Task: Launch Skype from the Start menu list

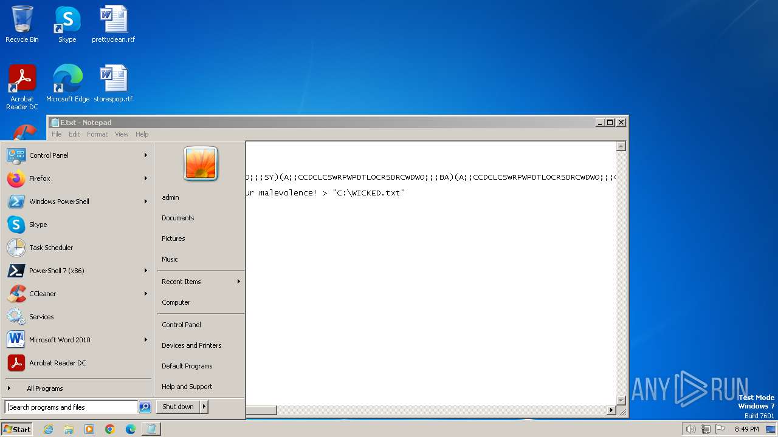Action: click(x=77, y=225)
